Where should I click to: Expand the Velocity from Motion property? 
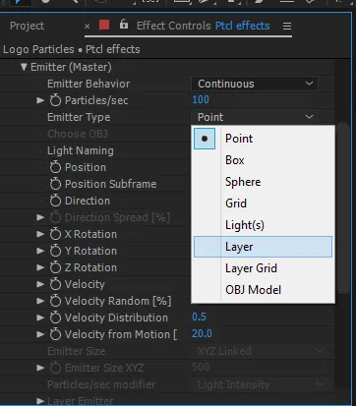[40, 334]
